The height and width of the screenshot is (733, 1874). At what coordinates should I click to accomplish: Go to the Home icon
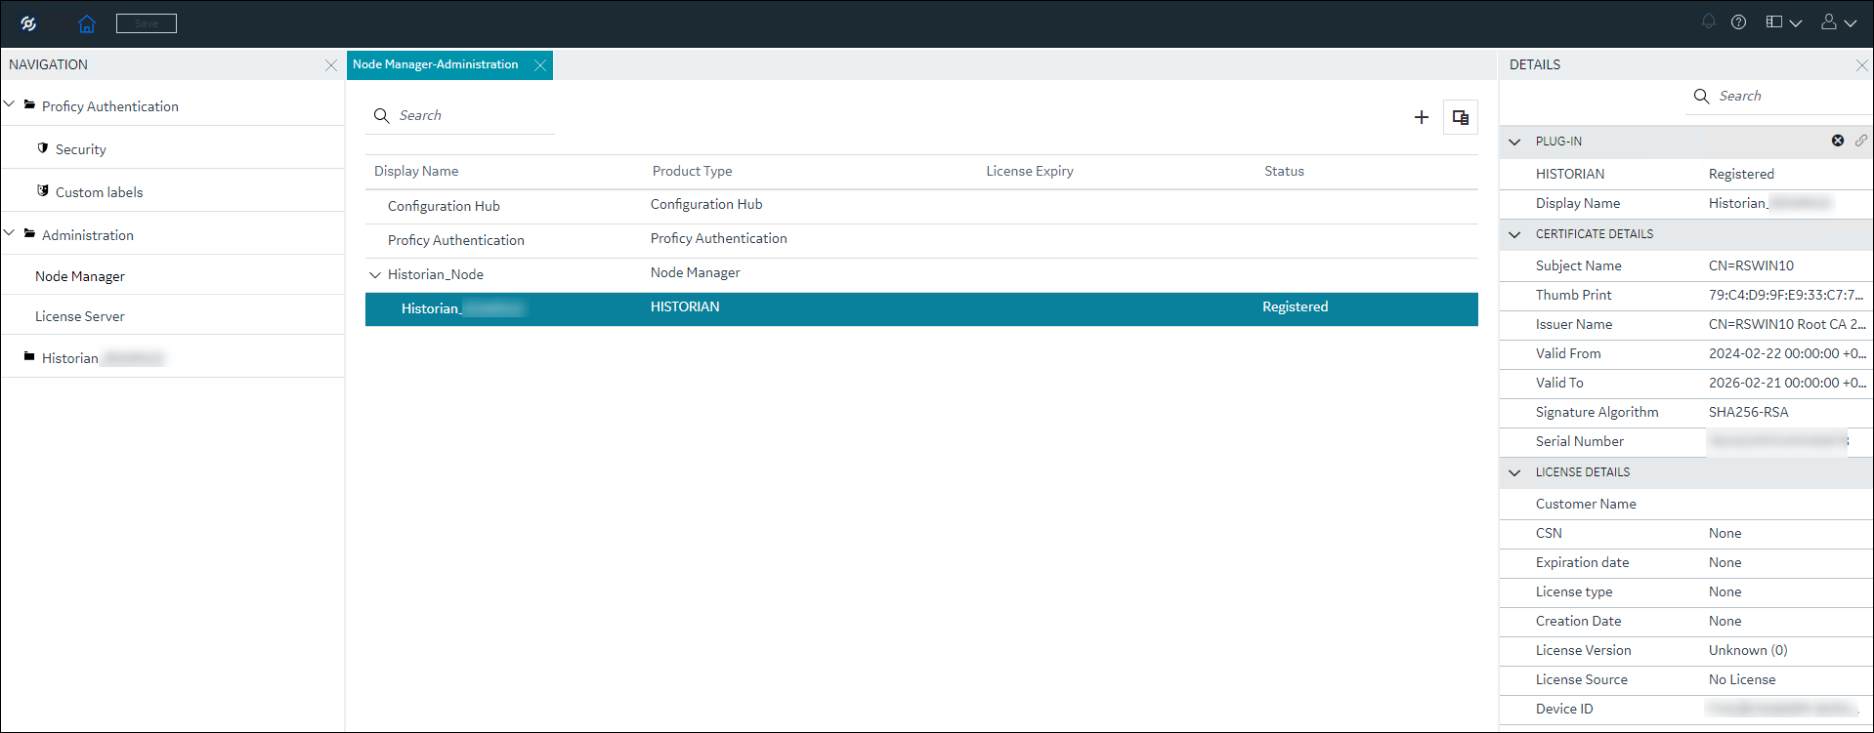[87, 23]
